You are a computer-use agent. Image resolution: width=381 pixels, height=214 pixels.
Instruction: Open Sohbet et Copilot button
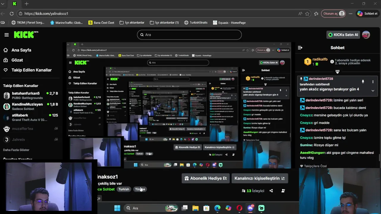tap(368, 14)
